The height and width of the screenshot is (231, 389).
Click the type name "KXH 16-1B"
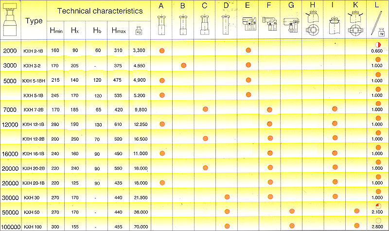click(34, 154)
